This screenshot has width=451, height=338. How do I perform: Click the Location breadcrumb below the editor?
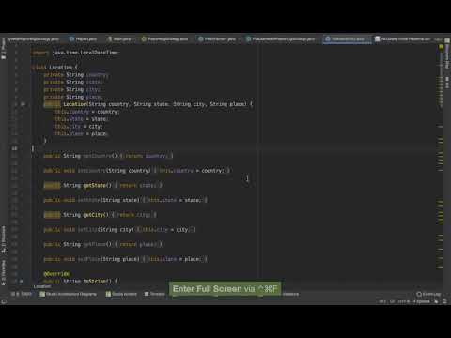(42, 286)
